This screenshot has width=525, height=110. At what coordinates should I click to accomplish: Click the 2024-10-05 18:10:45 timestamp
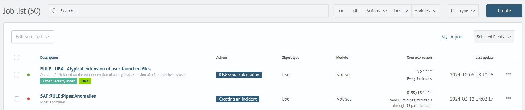472,75
